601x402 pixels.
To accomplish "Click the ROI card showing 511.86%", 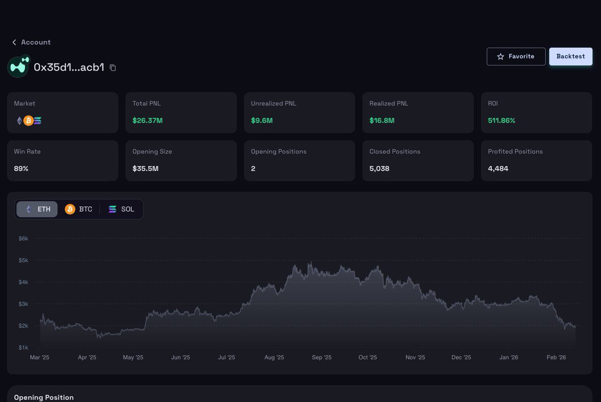I will tap(536, 112).
